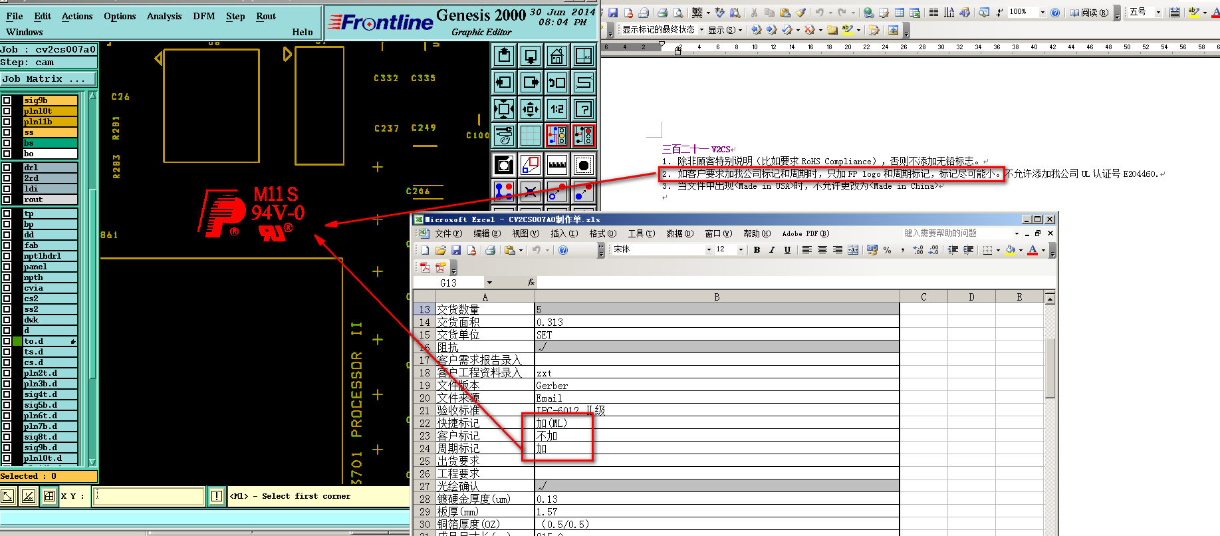Toggle the sig9b layer checkbox
1220x536 pixels.
tap(7, 100)
